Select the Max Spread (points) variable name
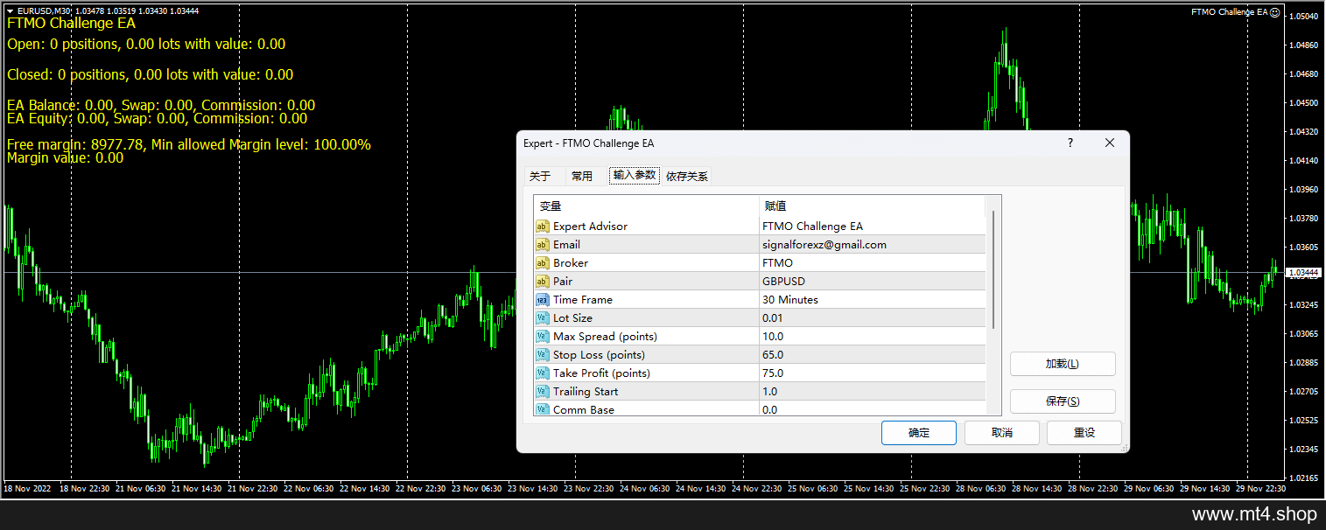This screenshot has height=530, width=1326. click(605, 337)
